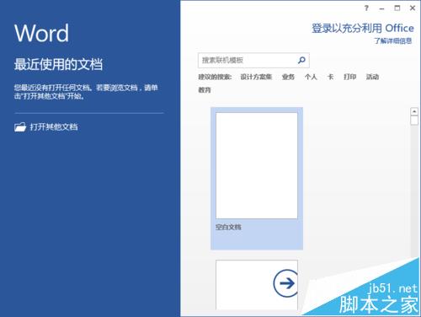Close the Word start screen
The width and height of the screenshot is (421, 317).
point(413,8)
